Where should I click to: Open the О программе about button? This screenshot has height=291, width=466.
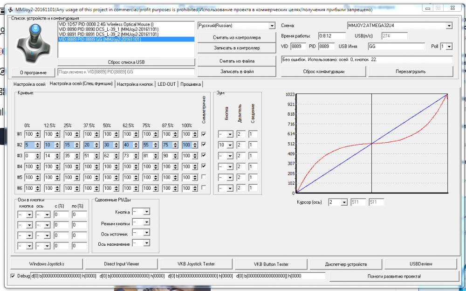33,72
